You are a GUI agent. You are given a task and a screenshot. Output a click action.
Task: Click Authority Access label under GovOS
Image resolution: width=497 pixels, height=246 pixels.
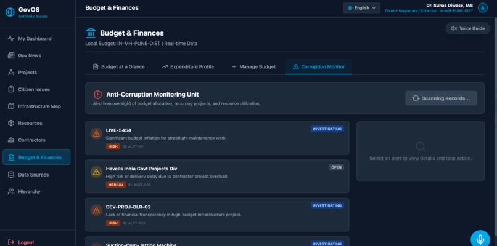click(33, 17)
